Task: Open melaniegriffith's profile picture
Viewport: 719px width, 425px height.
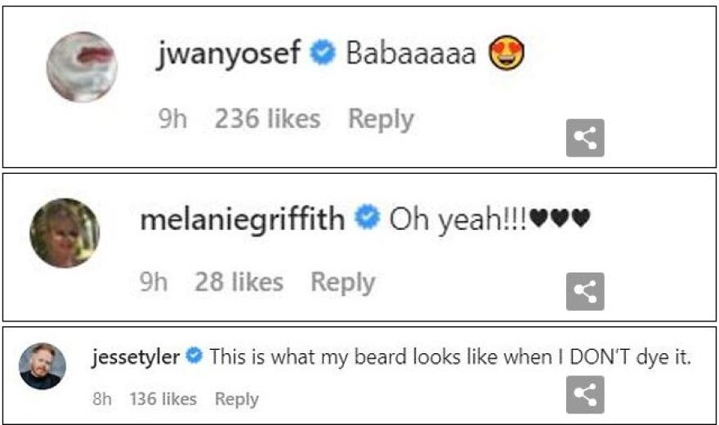Action: coord(65,232)
